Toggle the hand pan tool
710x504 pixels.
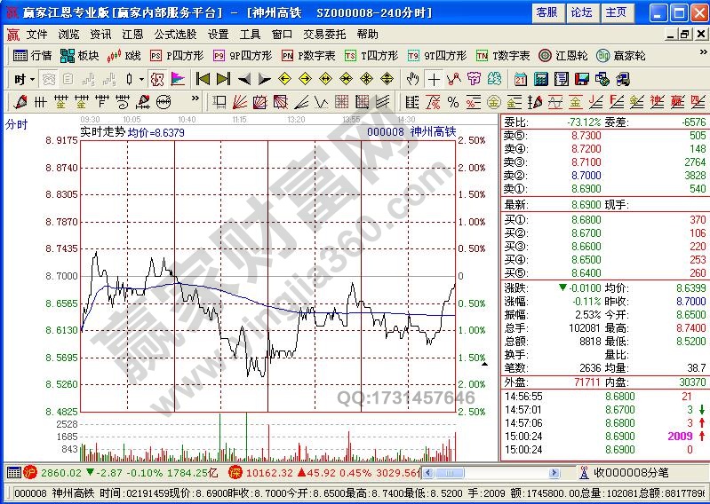point(412,78)
